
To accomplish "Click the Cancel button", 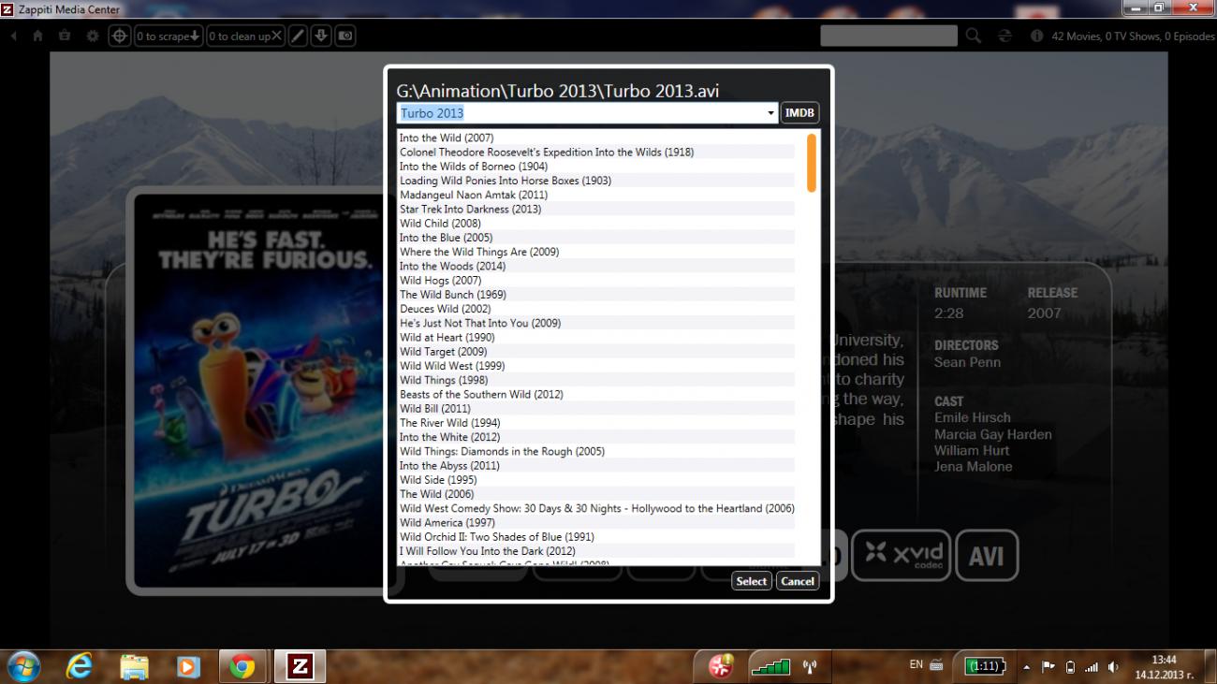I will (x=798, y=581).
